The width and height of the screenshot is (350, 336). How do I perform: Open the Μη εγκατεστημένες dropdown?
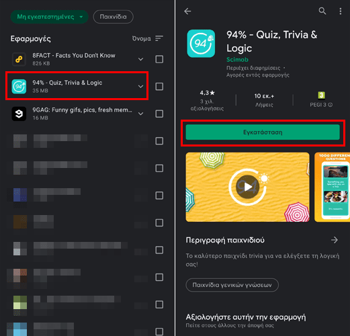pyautogui.click(x=50, y=17)
